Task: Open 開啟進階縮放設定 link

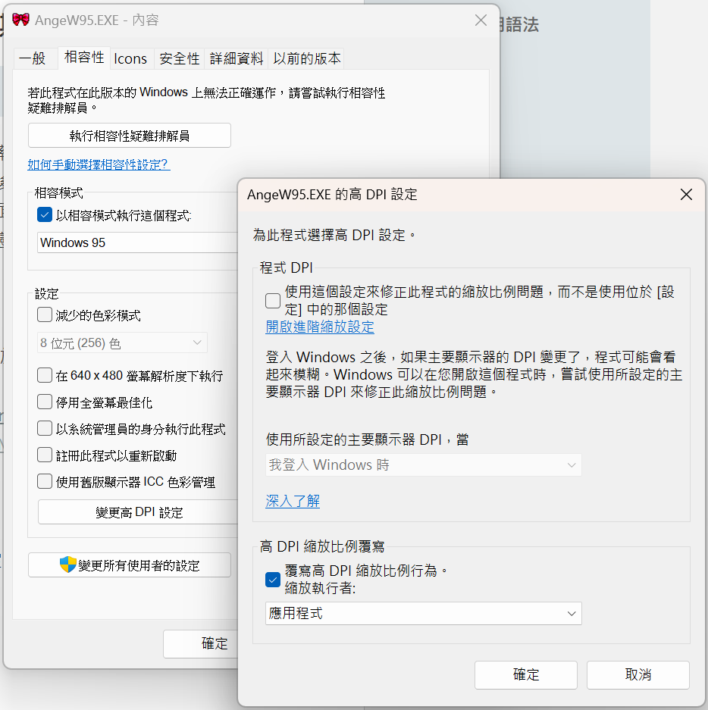Action: tap(320, 327)
